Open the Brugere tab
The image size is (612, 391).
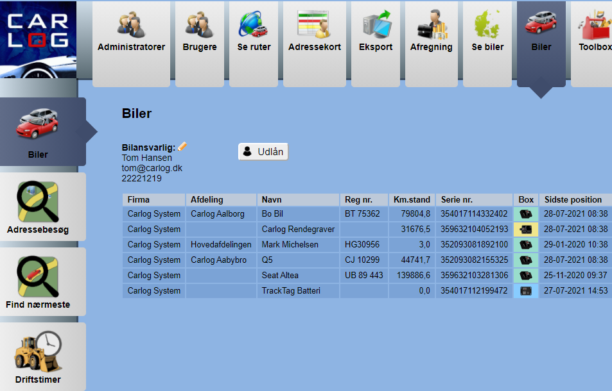click(x=200, y=43)
